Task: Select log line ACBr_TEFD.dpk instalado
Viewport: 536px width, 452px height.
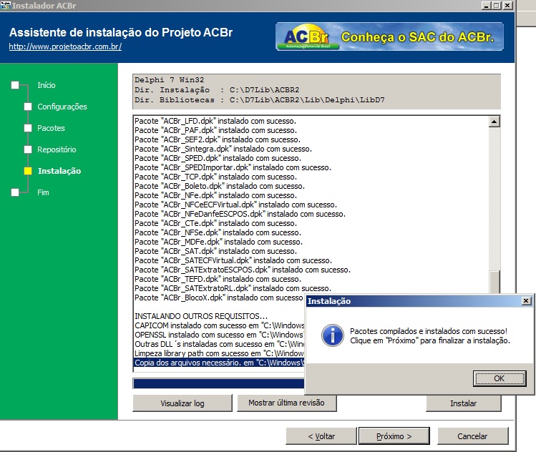Action: 218,279
